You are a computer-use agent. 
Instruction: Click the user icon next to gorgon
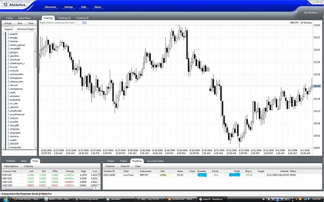pyautogui.click(x=8, y=52)
